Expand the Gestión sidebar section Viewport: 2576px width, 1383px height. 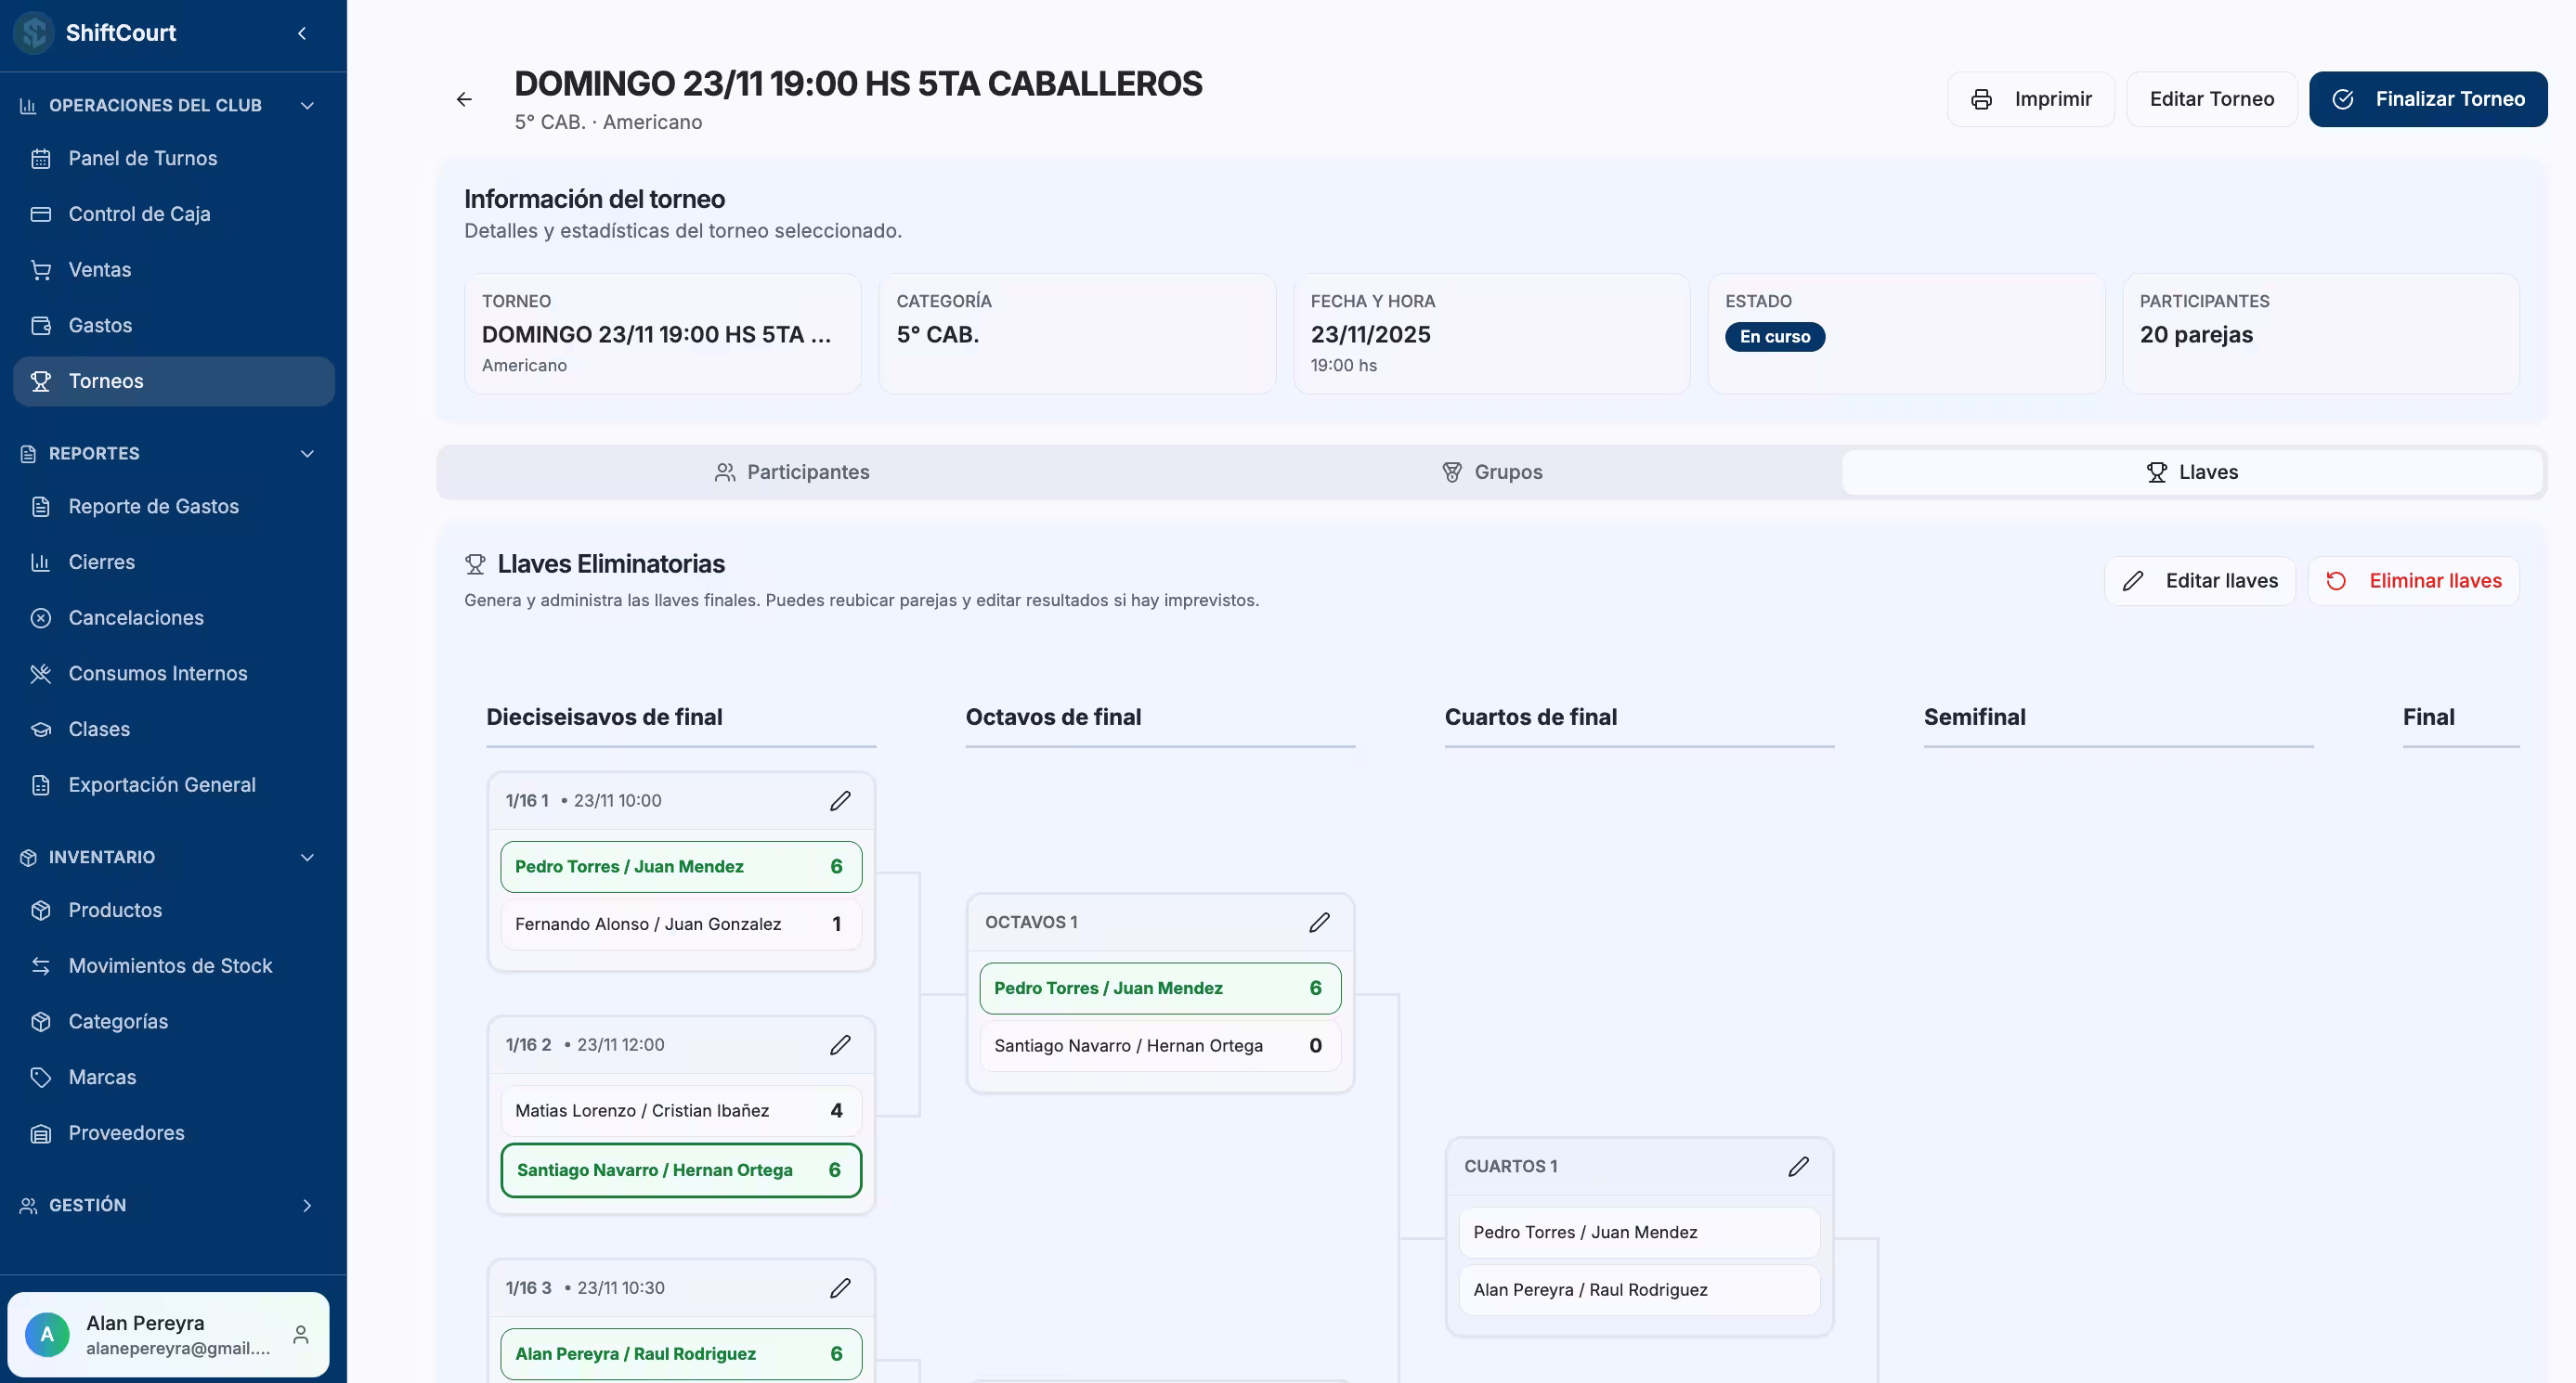tap(307, 1205)
